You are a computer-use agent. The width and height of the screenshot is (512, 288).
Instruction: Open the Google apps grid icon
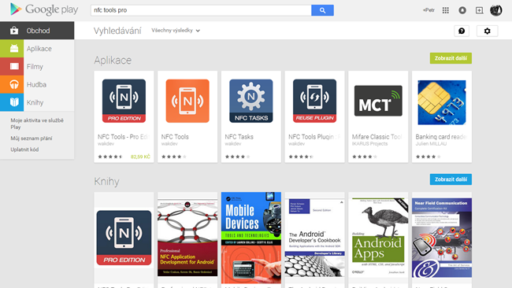tap(445, 10)
